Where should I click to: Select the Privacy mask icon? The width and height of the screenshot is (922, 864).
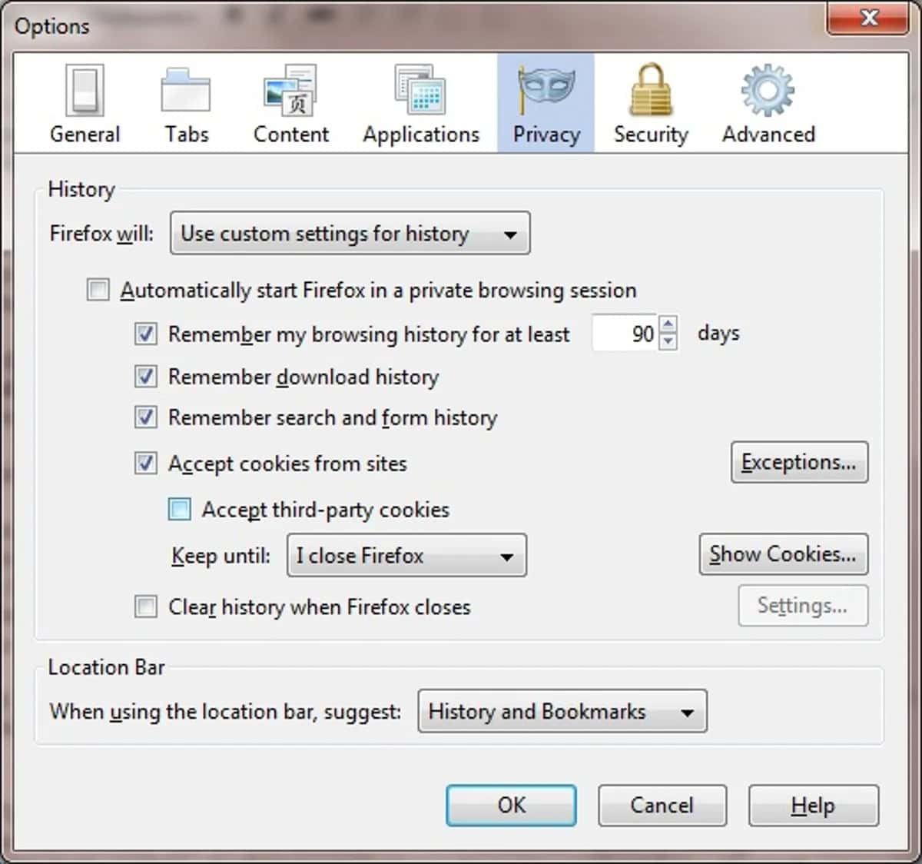tap(546, 88)
